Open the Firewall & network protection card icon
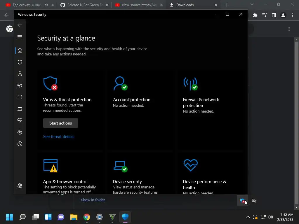The image size is (299, 224). (190, 83)
